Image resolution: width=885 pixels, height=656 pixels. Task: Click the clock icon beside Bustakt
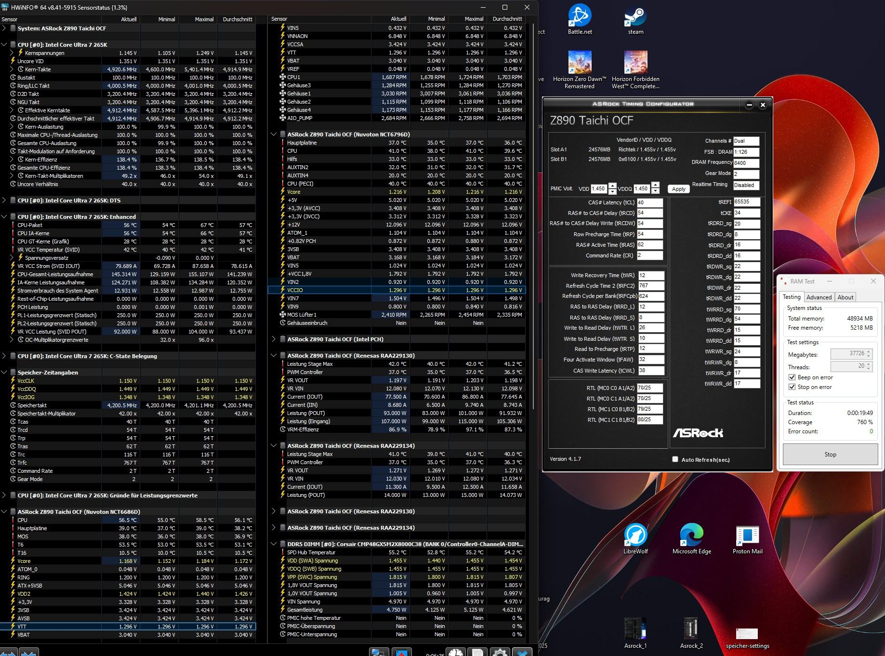point(13,78)
